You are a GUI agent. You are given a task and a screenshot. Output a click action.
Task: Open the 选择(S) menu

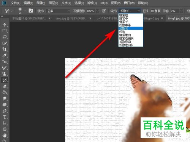click(x=79, y=3)
